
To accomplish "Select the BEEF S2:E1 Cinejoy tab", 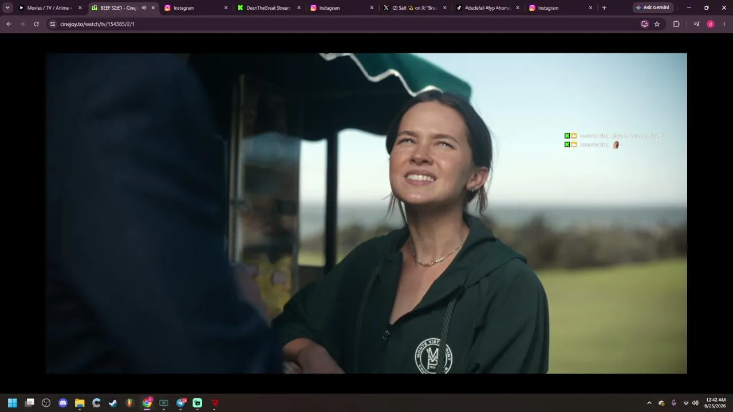I will coord(123,8).
